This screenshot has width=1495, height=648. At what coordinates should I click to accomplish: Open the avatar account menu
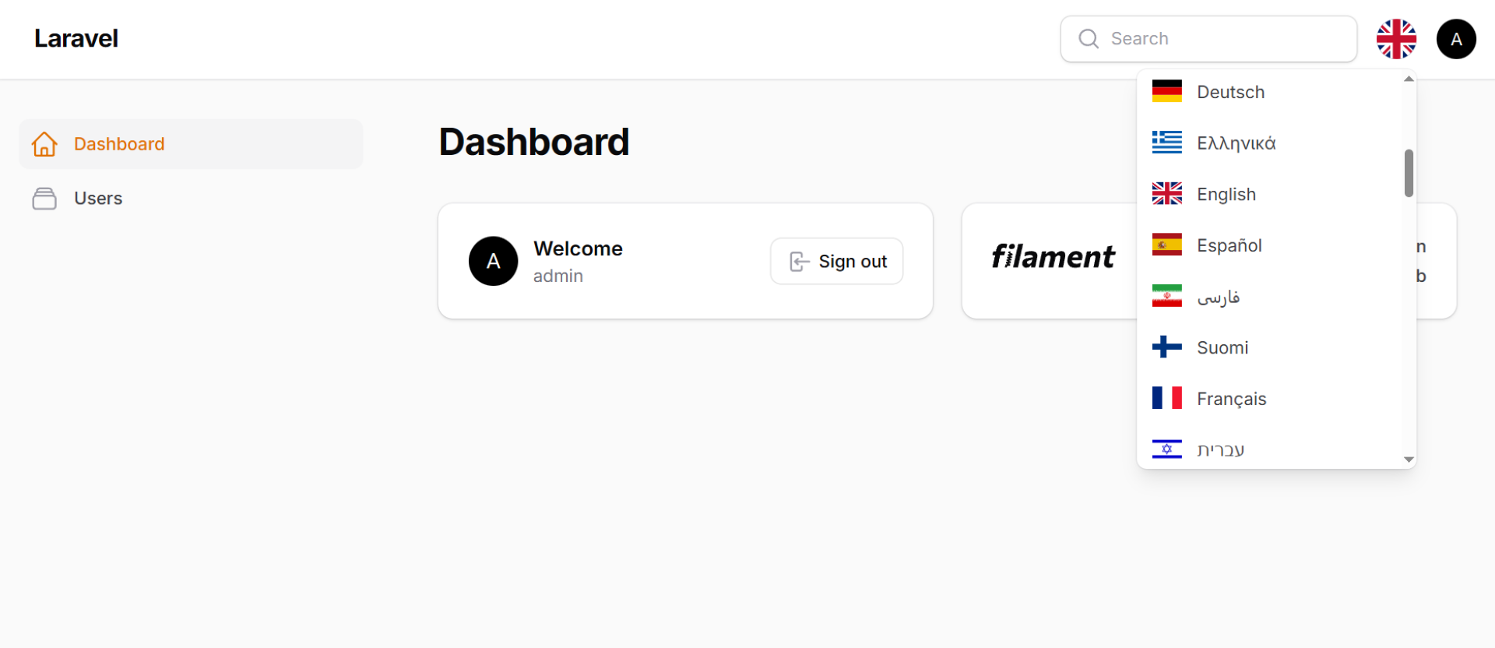[x=1456, y=38]
